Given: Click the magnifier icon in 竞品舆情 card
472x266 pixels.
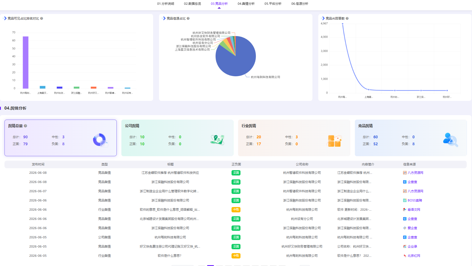Looking at the screenshot, I should [450, 140].
